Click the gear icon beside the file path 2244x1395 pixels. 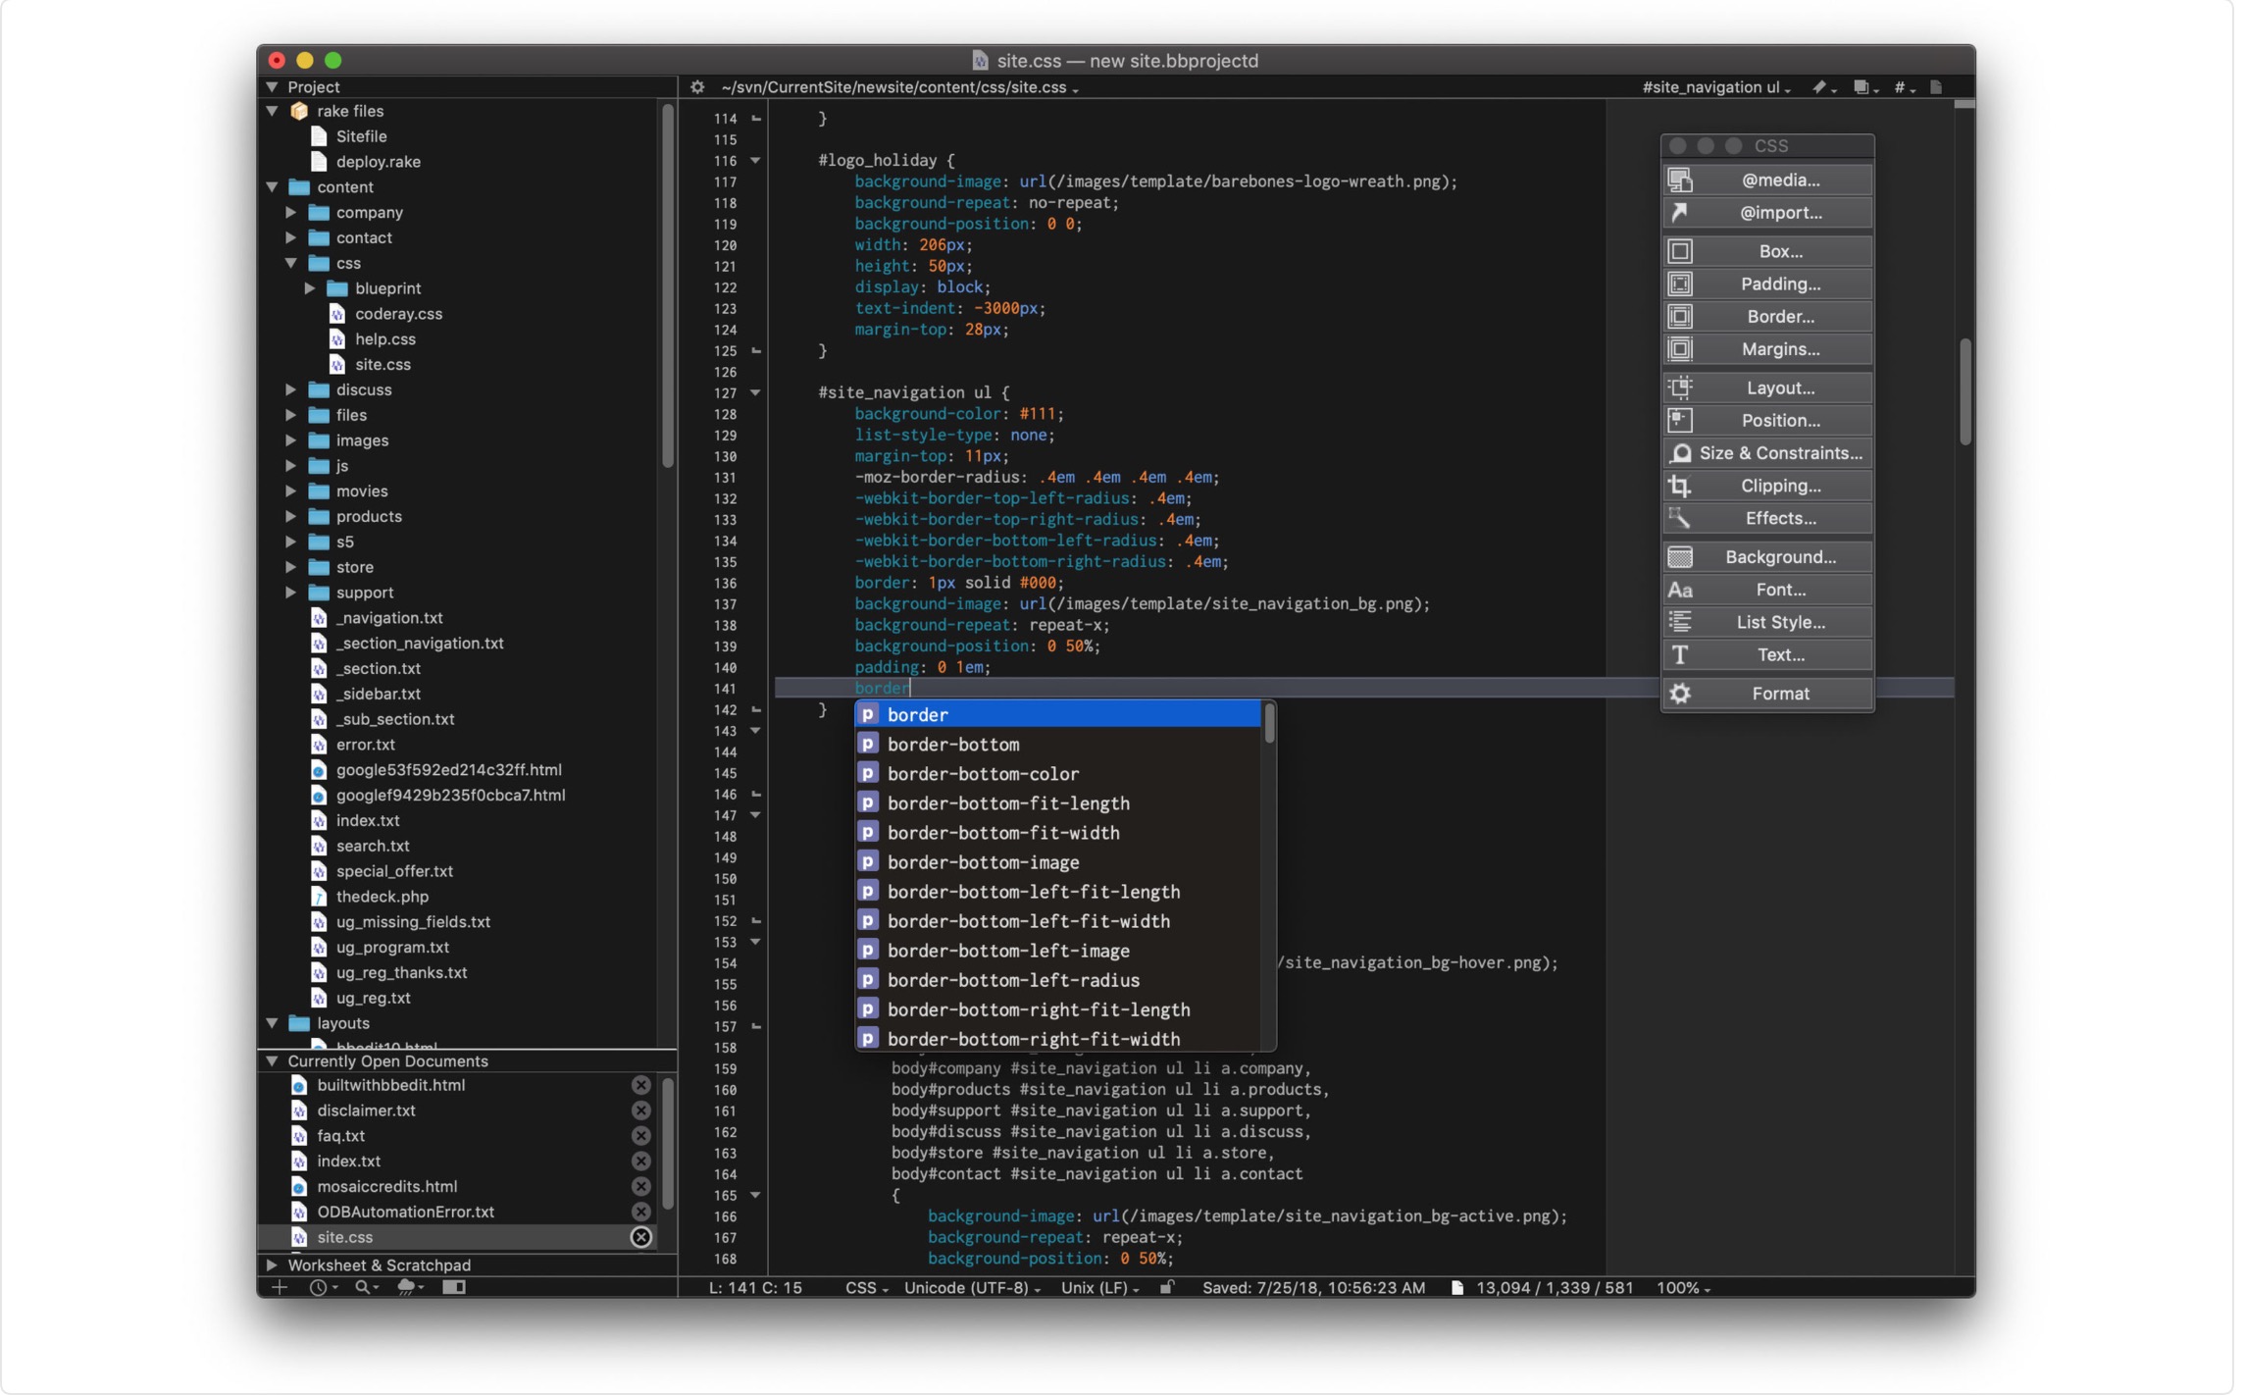(x=697, y=87)
